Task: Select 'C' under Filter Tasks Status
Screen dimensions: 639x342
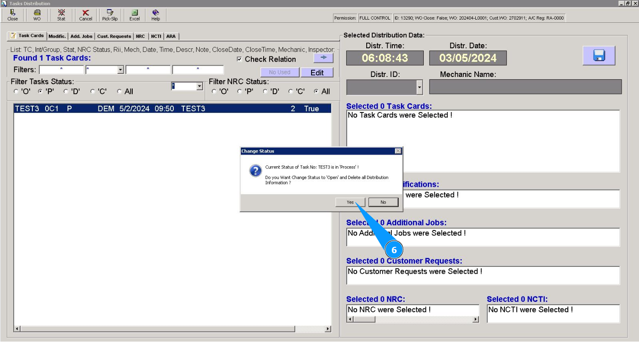Action: click(x=93, y=92)
